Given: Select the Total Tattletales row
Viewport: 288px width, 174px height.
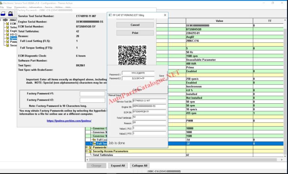Looking at the screenshot, I should tap(184, 155).
